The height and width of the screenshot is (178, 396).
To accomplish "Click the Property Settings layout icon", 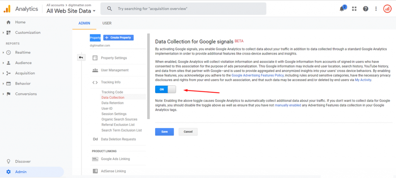I will click(x=95, y=58).
